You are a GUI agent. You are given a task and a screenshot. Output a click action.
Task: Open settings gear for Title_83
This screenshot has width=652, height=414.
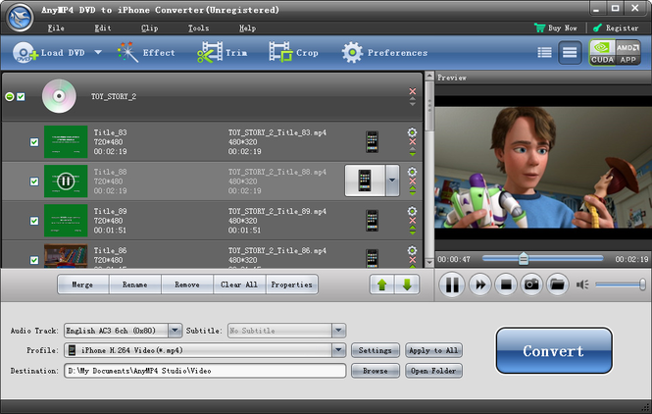[x=412, y=132]
